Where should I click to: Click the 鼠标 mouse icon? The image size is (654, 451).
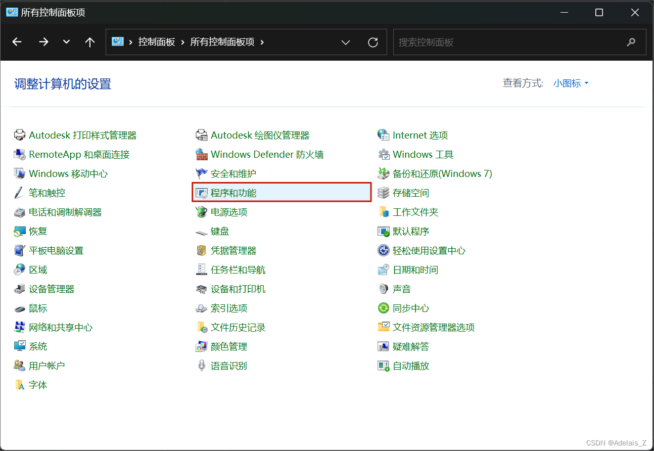(x=20, y=308)
